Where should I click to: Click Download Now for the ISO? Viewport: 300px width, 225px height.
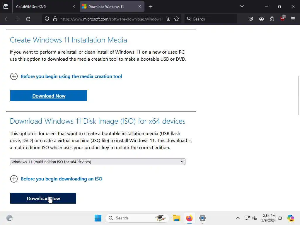(x=43, y=198)
